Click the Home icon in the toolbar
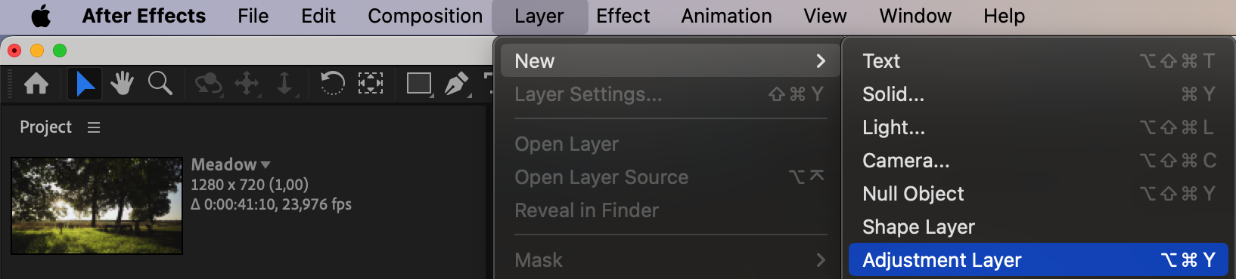1236x279 pixels. point(36,84)
